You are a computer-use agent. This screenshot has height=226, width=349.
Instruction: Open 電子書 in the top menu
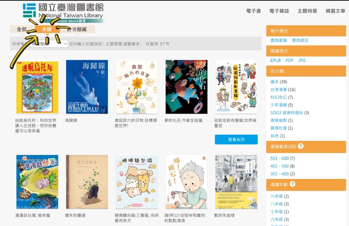point(254,11)
